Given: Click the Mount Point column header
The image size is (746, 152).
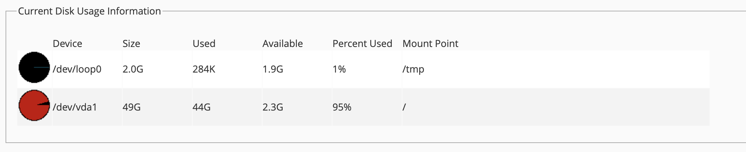Looking at the screenshot, I should (x=430, y=44).
